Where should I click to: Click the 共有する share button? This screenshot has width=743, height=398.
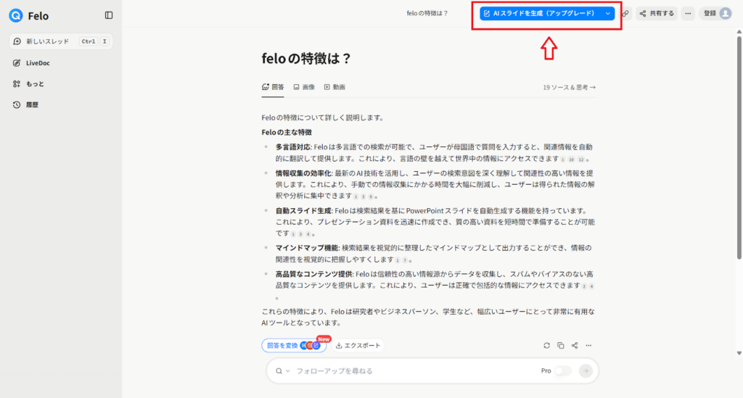pyautogui.click(x=657, y=13)
